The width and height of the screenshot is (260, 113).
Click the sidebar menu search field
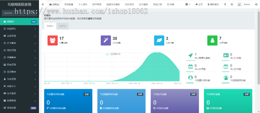[19, 13]
